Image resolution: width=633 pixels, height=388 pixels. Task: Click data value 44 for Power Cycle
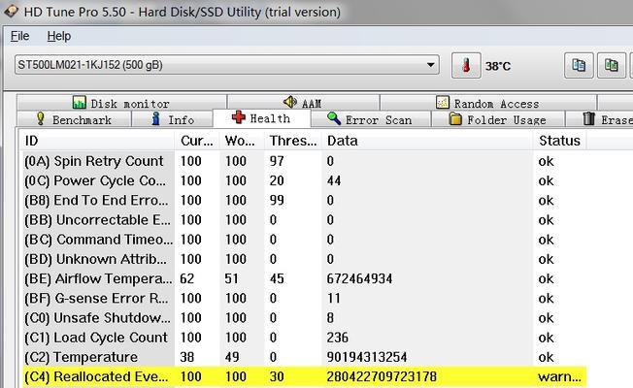tap(334, 180)
